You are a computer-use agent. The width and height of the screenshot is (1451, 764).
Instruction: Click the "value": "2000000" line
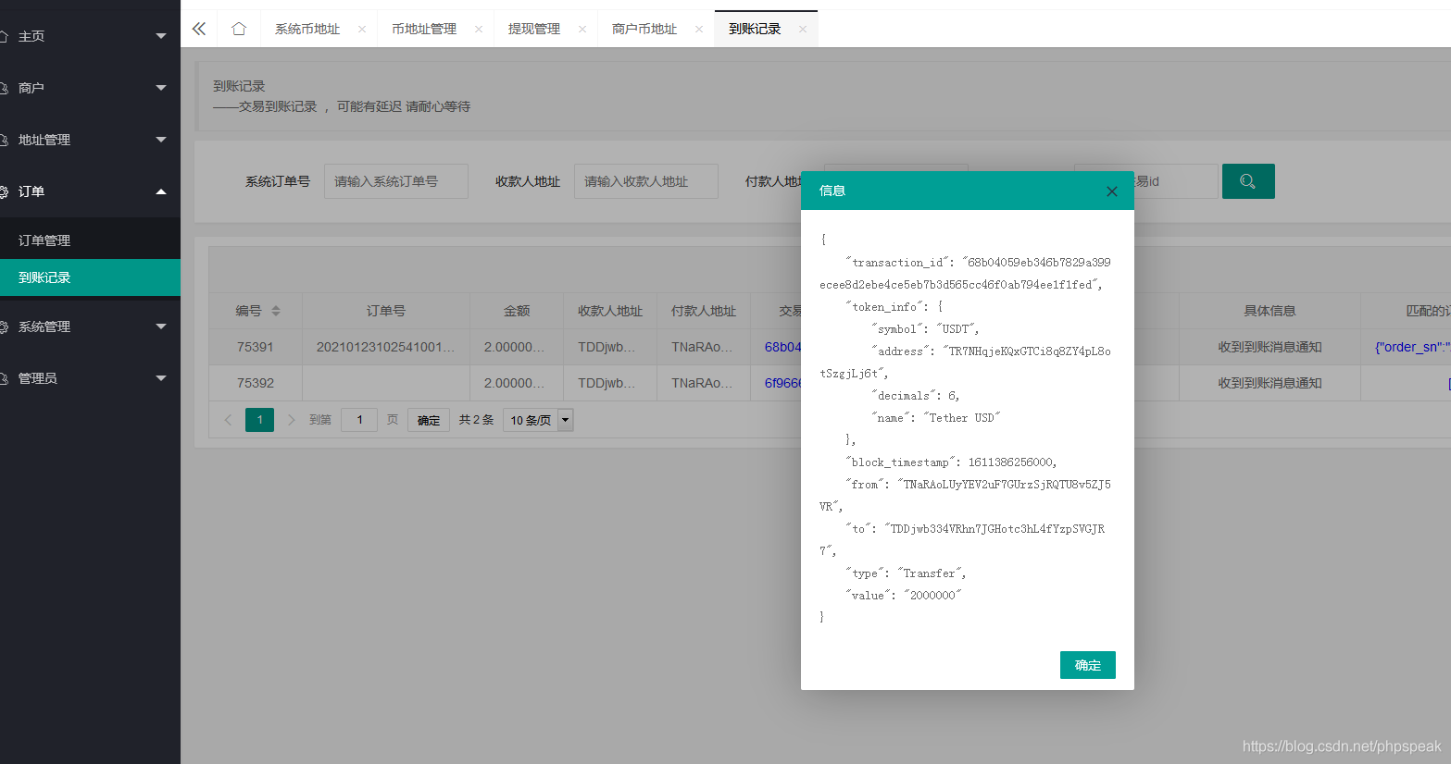(904, 596)
